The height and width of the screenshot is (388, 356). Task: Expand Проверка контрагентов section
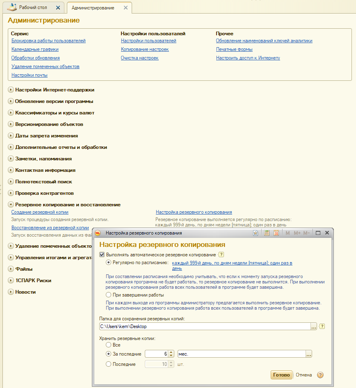click(x=11, y=193)
